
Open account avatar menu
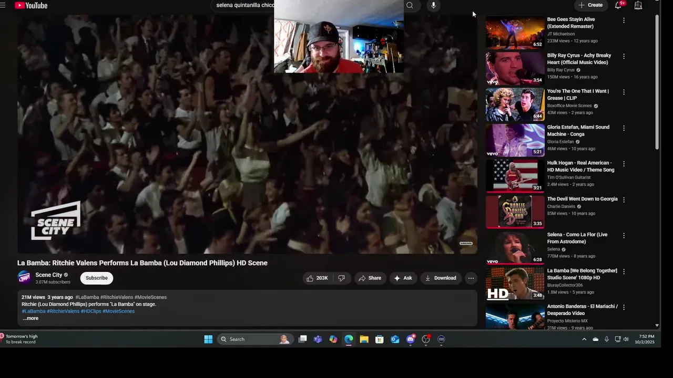(x=638, y=5)
